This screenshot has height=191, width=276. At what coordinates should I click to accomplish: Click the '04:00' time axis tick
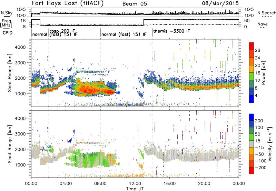(66, 184)
